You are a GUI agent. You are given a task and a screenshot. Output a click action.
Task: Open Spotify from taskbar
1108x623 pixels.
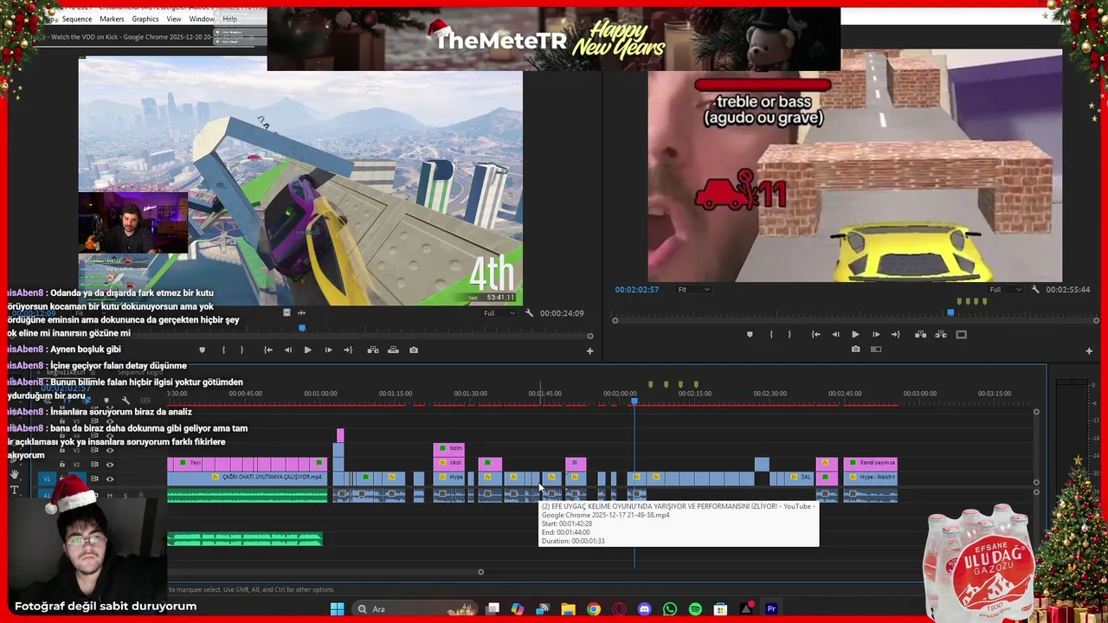click(695, 609)
